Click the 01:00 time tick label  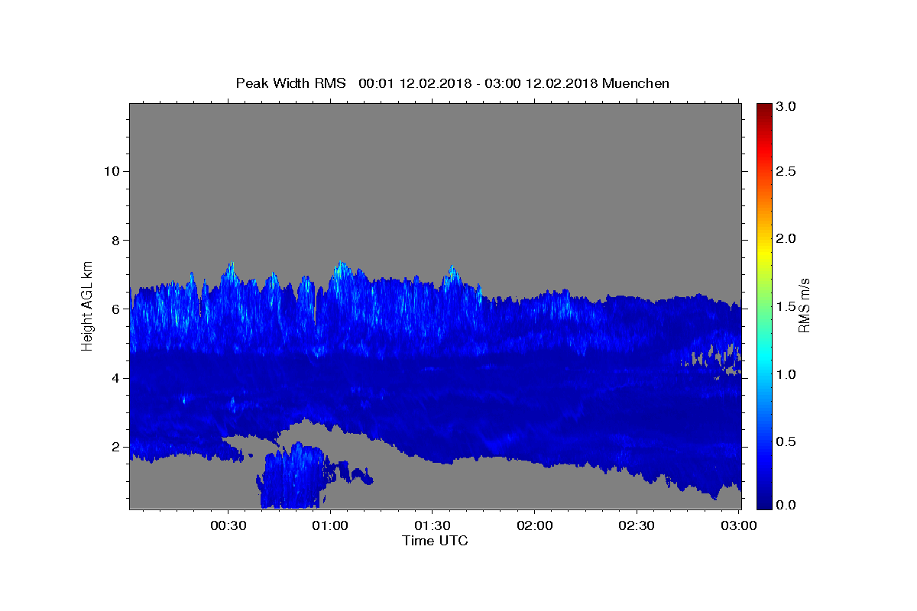pos(330,526)
